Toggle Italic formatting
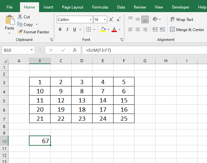207x163 pixels. point(67,29)
